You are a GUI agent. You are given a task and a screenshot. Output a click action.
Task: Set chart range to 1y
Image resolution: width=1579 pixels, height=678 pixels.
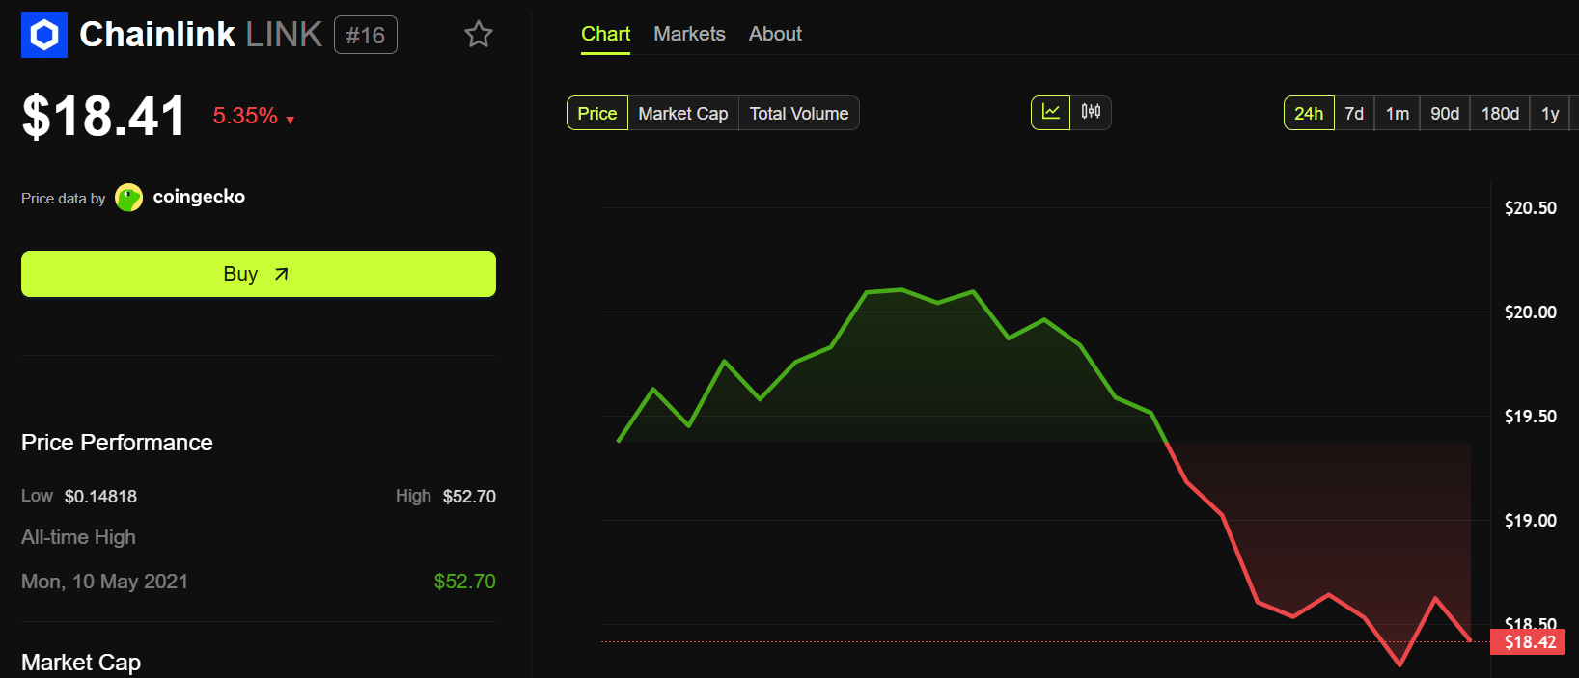(1550, 113)
